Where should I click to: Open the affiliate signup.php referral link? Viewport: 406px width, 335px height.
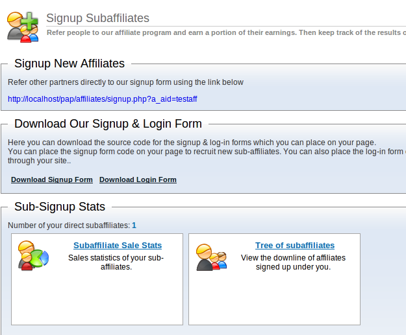pyautogui.click(x=102, y=99)
